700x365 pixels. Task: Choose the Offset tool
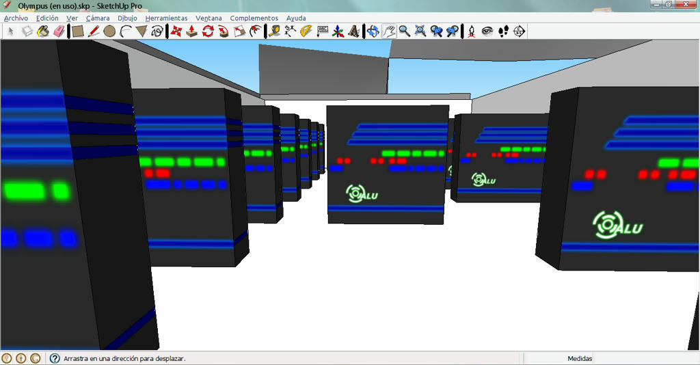click(256, 31)
